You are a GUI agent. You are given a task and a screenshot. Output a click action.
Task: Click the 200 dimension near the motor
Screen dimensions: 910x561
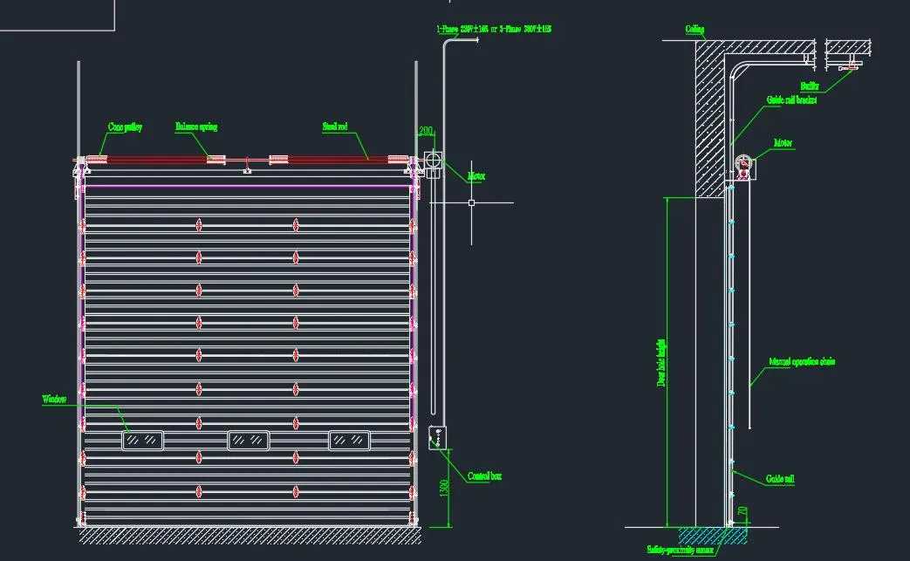(x=428, y=131)
